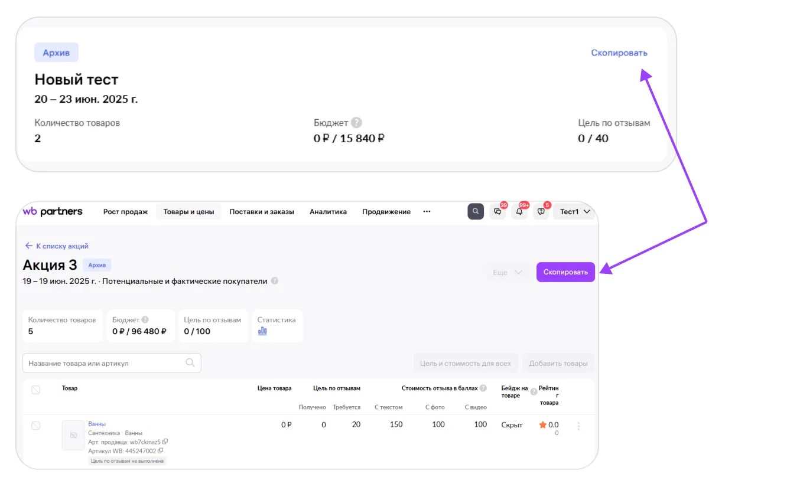This screenshot has height=484, width=787.
Task: Open the three-dot menu for Ванны row
Action: coord(578,426)
